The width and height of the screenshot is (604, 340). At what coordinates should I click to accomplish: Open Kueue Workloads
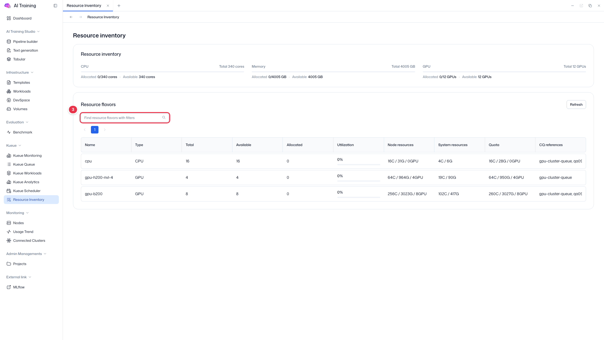tap(31, 173)
